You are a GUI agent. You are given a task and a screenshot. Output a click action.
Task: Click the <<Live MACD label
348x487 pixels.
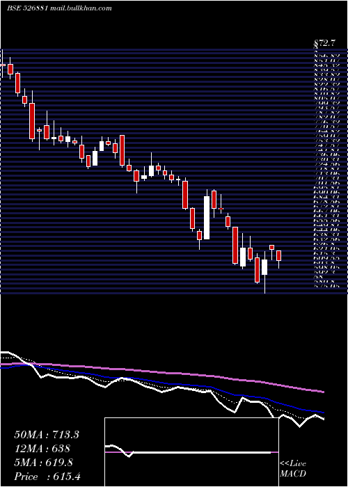click(x=293, y=470)
